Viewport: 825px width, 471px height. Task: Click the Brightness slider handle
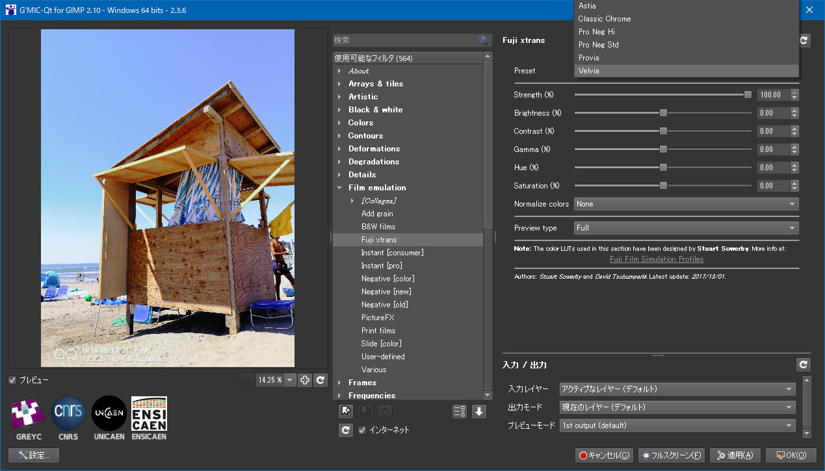[x=663, y=113]
